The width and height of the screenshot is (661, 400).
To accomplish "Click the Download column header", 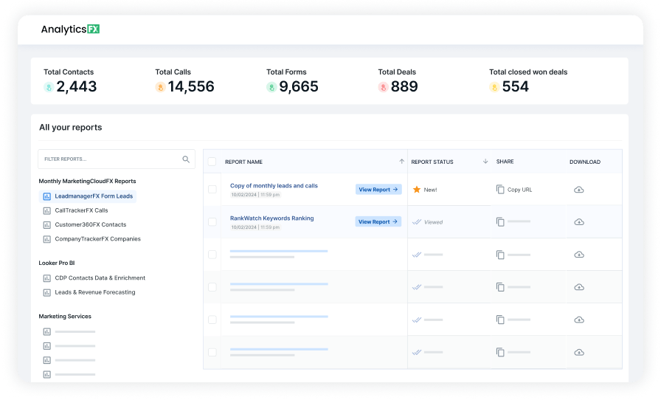I will coord(585,162).
